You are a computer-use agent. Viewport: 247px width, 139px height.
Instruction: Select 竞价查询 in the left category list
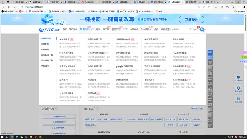pyautogui.click(x=45, y=49)
